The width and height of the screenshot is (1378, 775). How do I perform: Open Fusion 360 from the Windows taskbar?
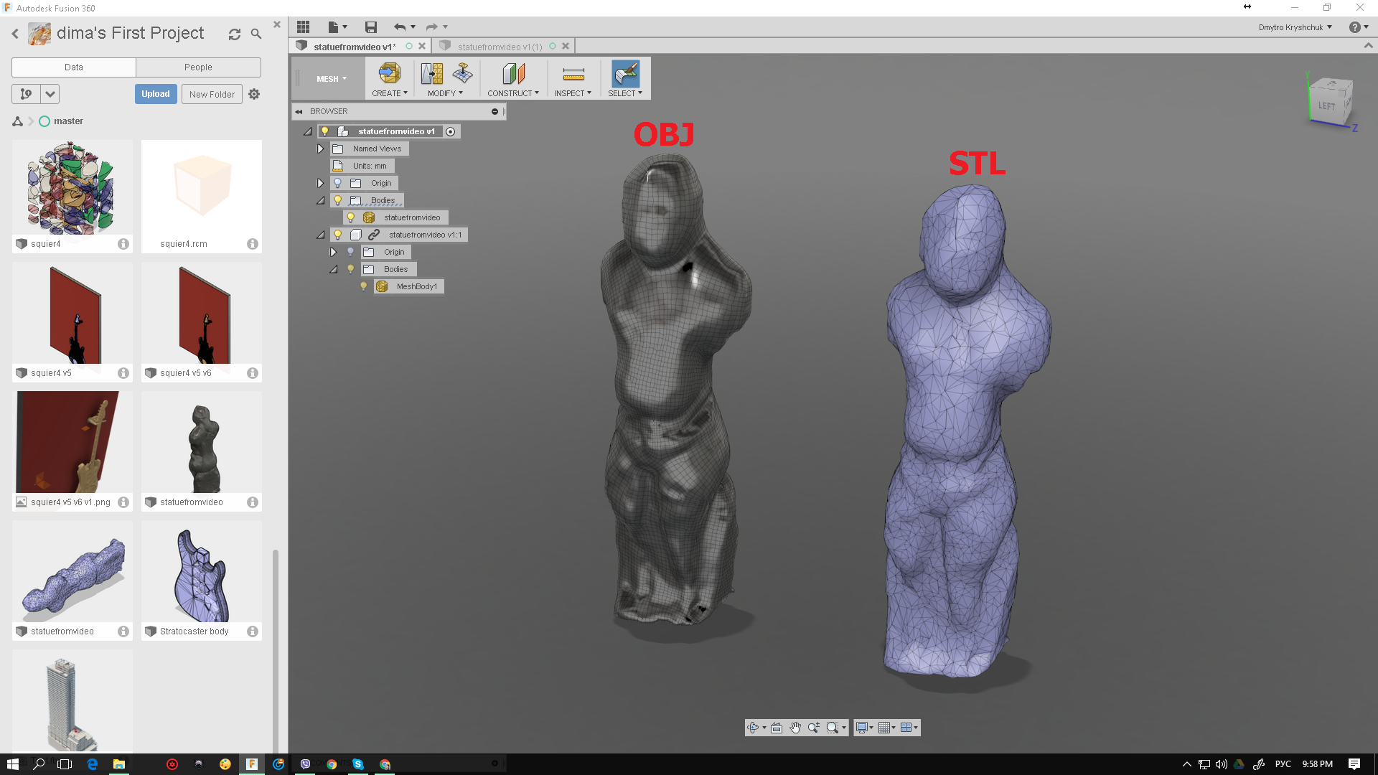tap(252, 764)
